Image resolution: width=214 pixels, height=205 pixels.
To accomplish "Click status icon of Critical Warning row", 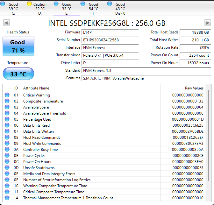I will click(7, 95).
